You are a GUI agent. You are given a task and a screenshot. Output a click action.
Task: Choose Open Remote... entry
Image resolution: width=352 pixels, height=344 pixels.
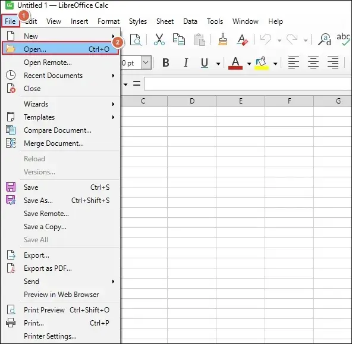click(x=61, y=62)
